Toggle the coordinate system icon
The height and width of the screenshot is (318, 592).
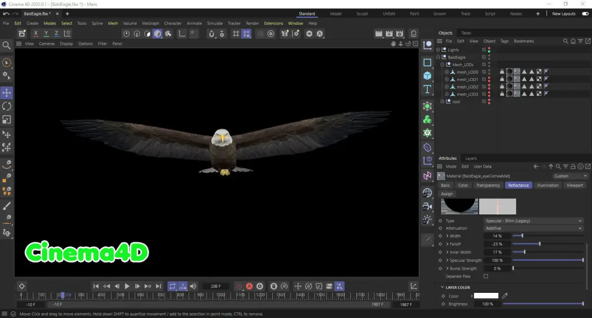67,34
